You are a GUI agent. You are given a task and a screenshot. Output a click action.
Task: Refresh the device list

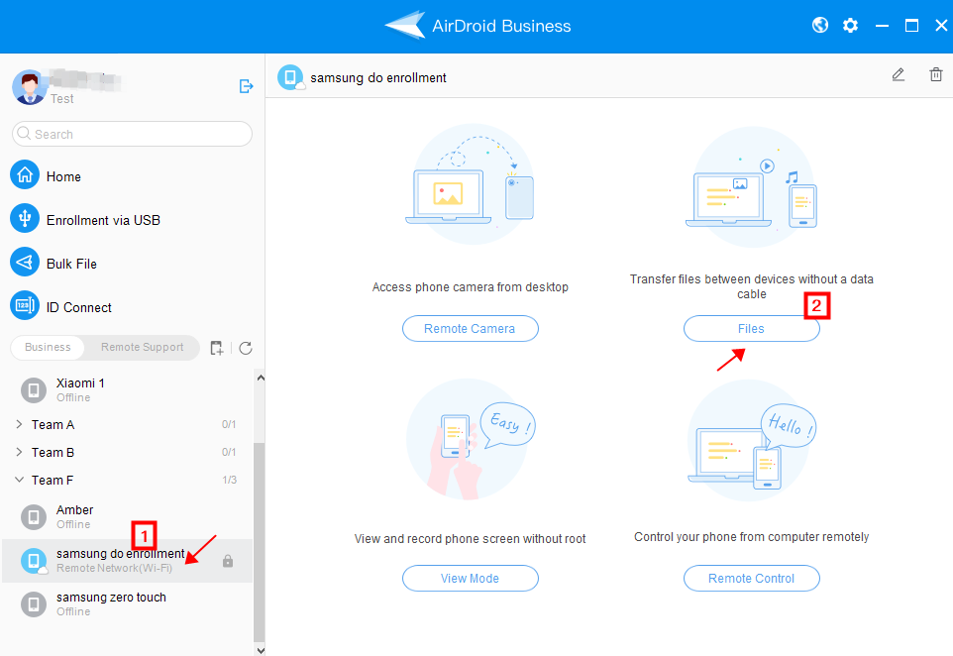click(x=246, y=348)
